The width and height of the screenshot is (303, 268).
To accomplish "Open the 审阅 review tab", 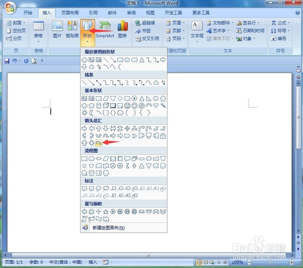I will (x=131, y=13).
